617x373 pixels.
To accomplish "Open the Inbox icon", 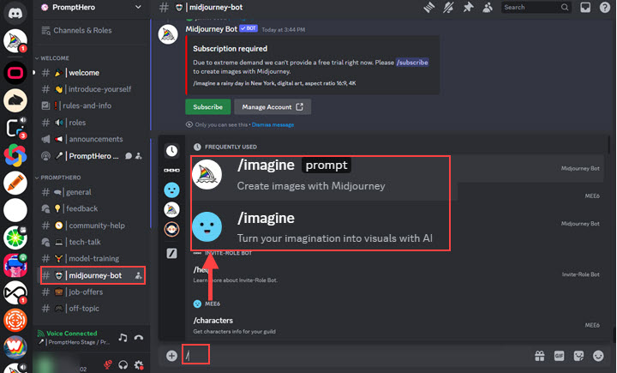I will click(x=585, y=7).
